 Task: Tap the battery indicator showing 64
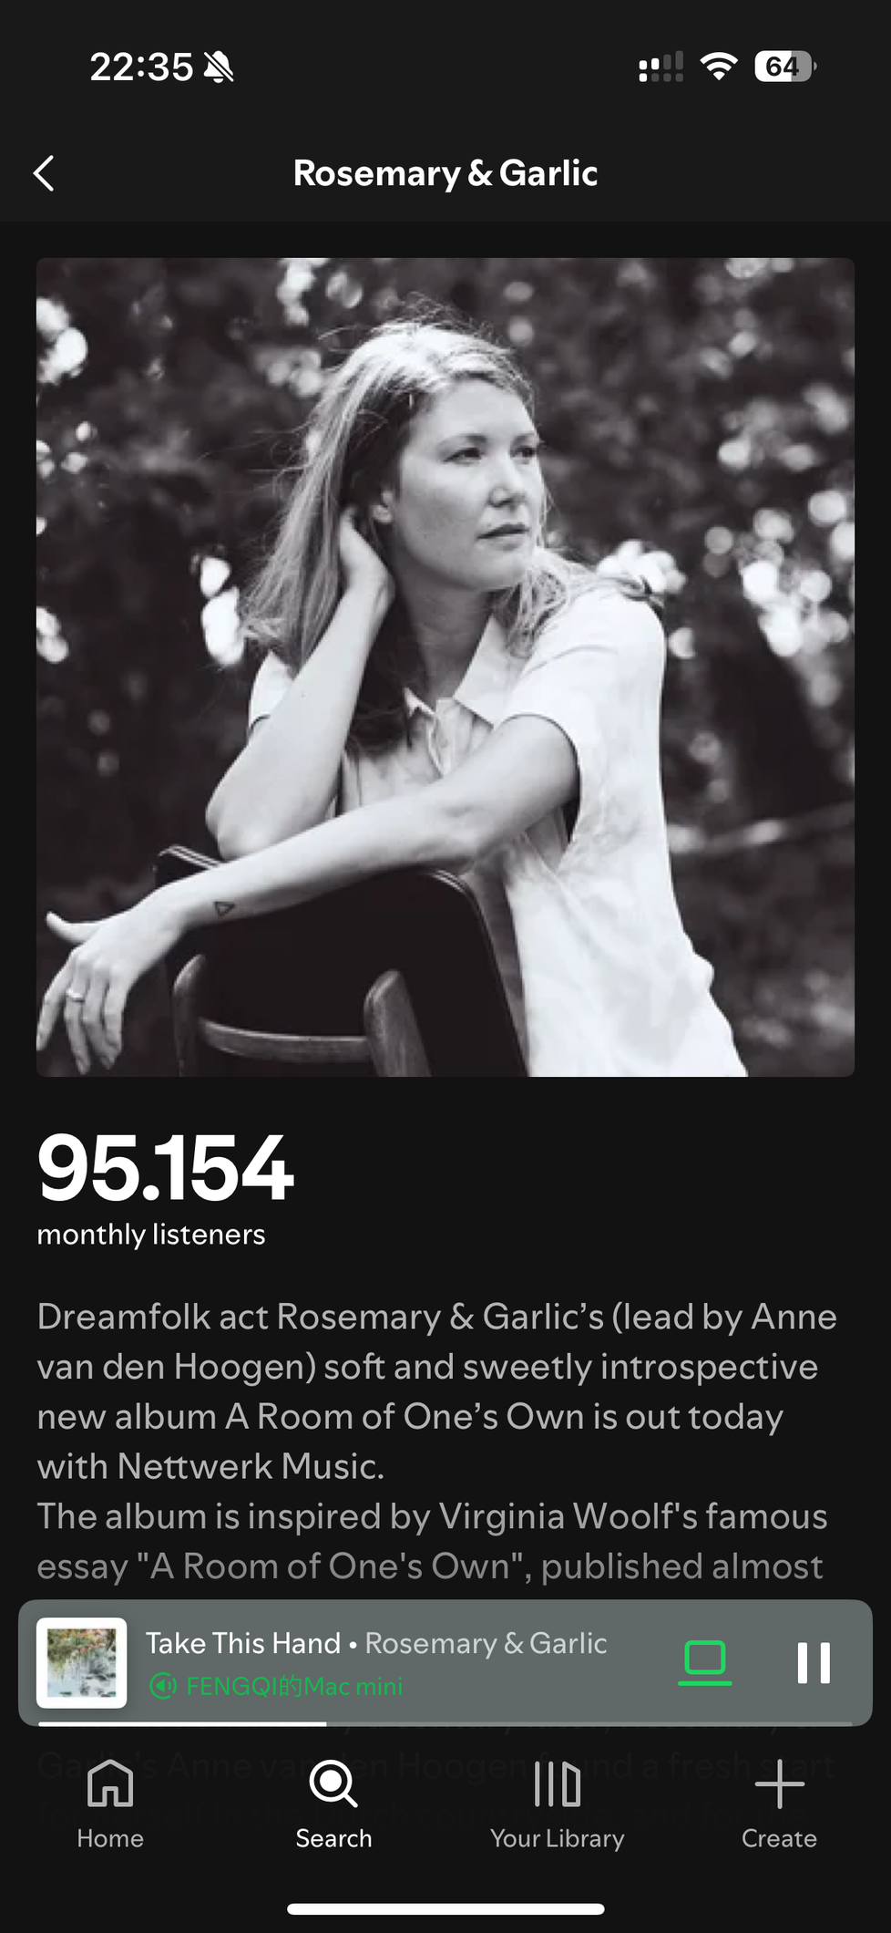point(785,67)
